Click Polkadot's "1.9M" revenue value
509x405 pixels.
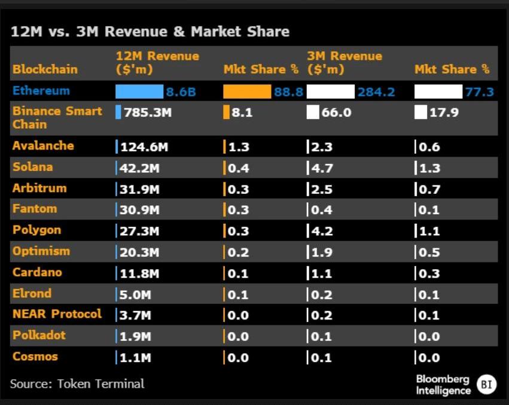click(x=135, y=336)
